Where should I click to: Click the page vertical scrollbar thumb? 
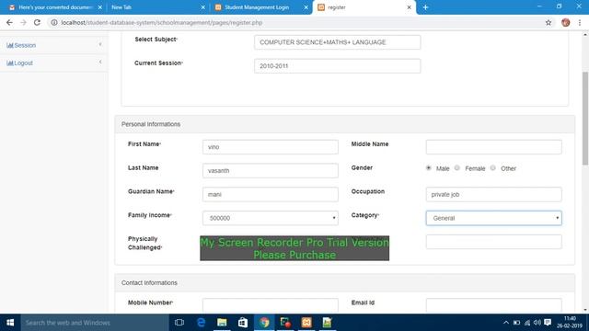pyautogui.click(x=585, y=119)
